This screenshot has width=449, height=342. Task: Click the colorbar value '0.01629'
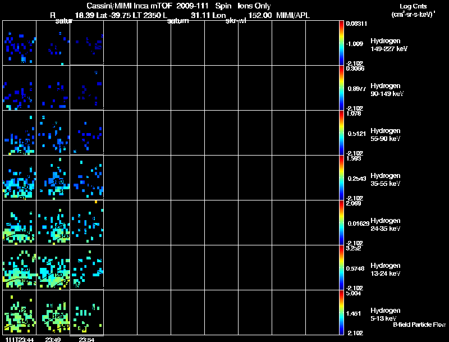click(x=359, y=224)
